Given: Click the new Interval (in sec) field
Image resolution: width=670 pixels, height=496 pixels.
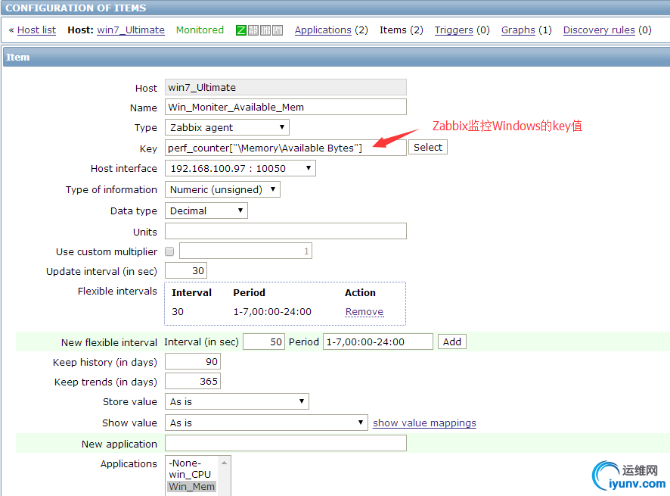Looking at the screenshot, I should [x=264, y=342].
